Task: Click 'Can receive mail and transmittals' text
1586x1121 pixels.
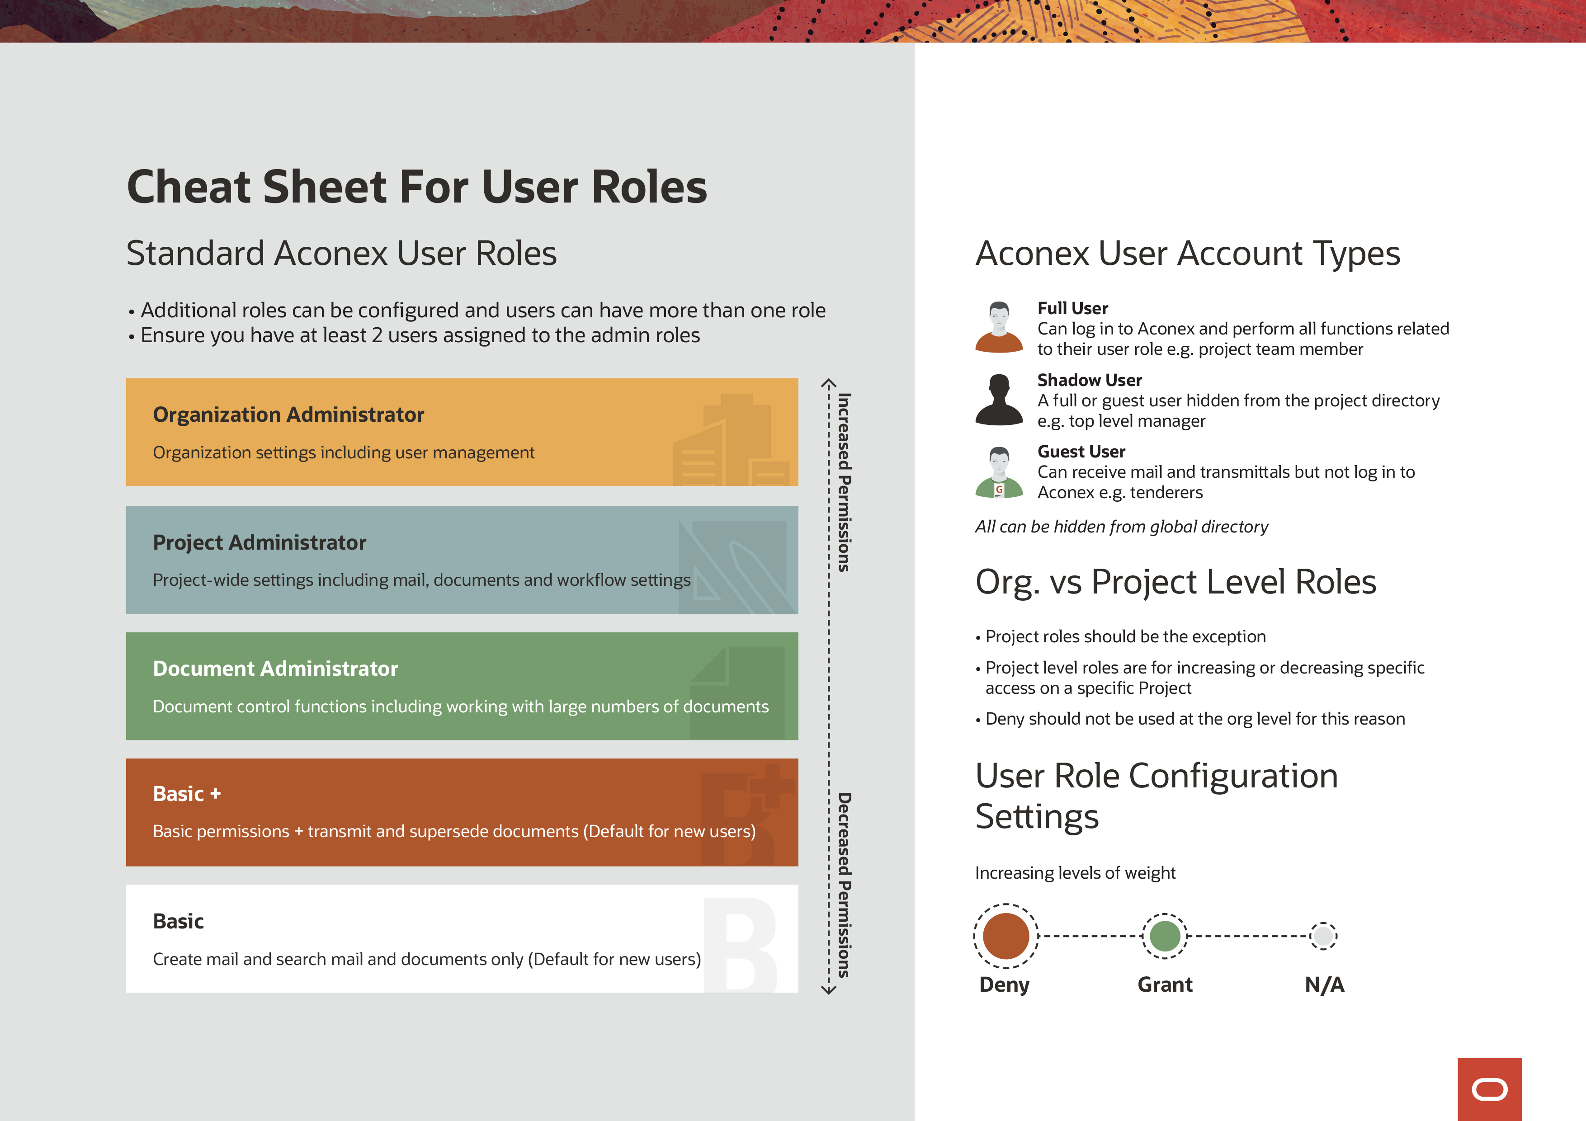Action: [x=1225, y=482]
